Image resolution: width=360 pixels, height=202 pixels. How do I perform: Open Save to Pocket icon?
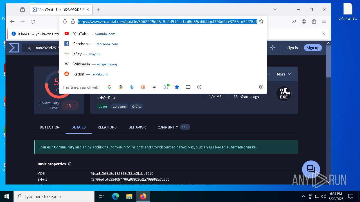294,22
